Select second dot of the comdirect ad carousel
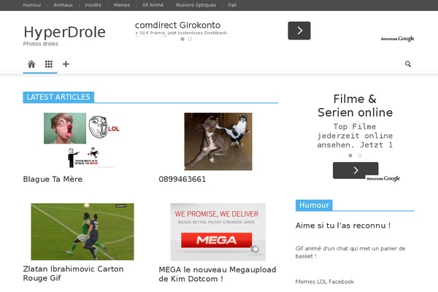 point(190,39)
